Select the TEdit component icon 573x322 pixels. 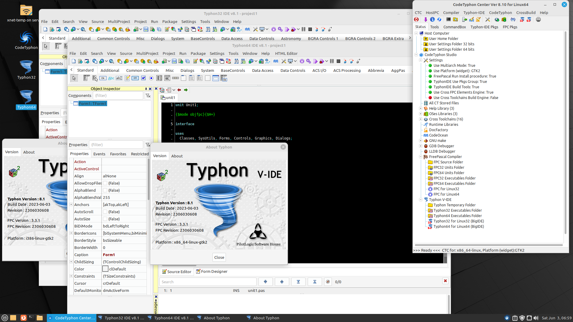coord(119,78)
